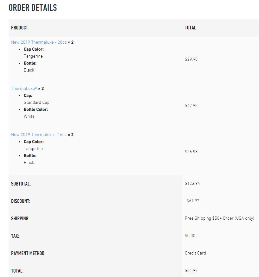Click the Standard Cap option text
259x277 pixels.
point(36,103)
